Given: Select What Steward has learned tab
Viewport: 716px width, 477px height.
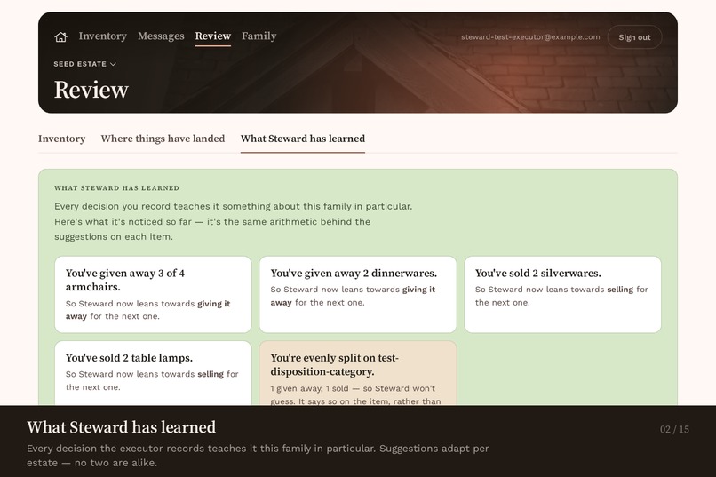Looking at the screenshot, I should [x=303, y=139].
